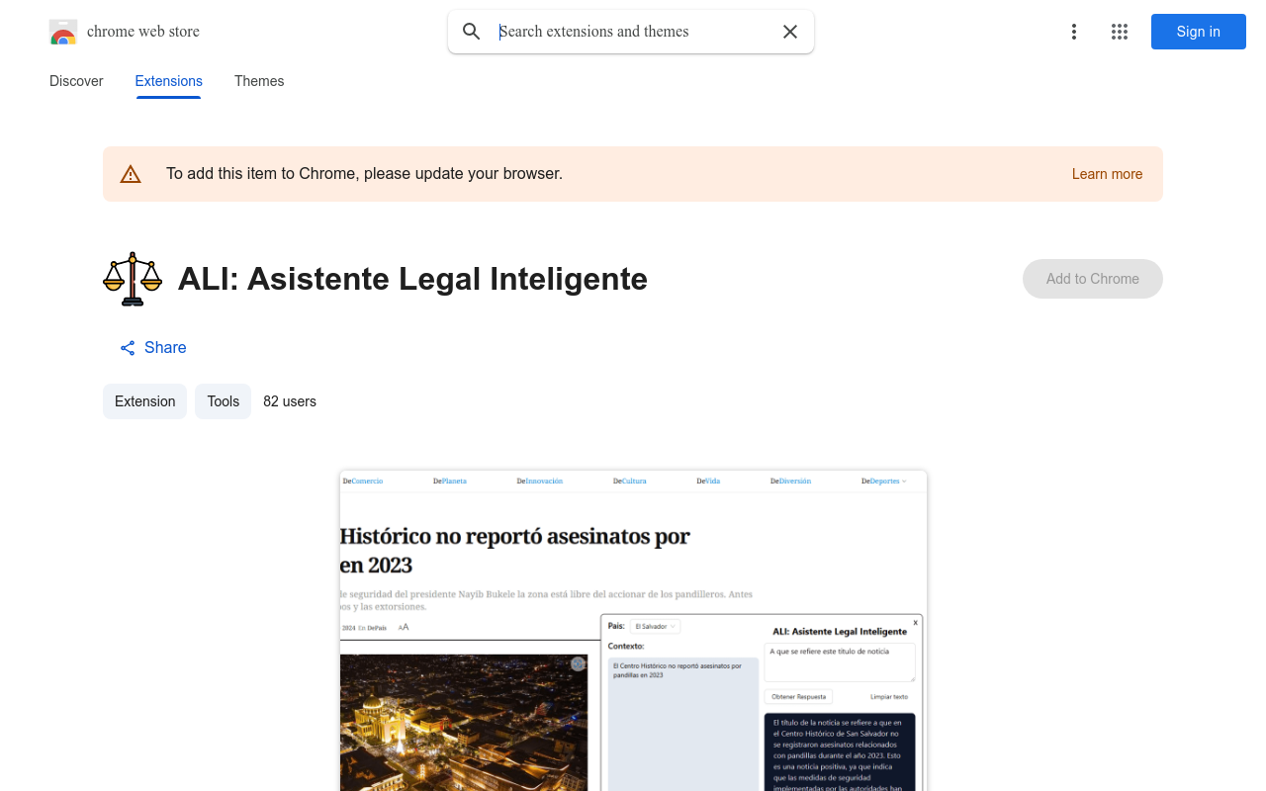Click the 'chrome web store' title text
1266x791 pixels.
click(x=143, y=32)
